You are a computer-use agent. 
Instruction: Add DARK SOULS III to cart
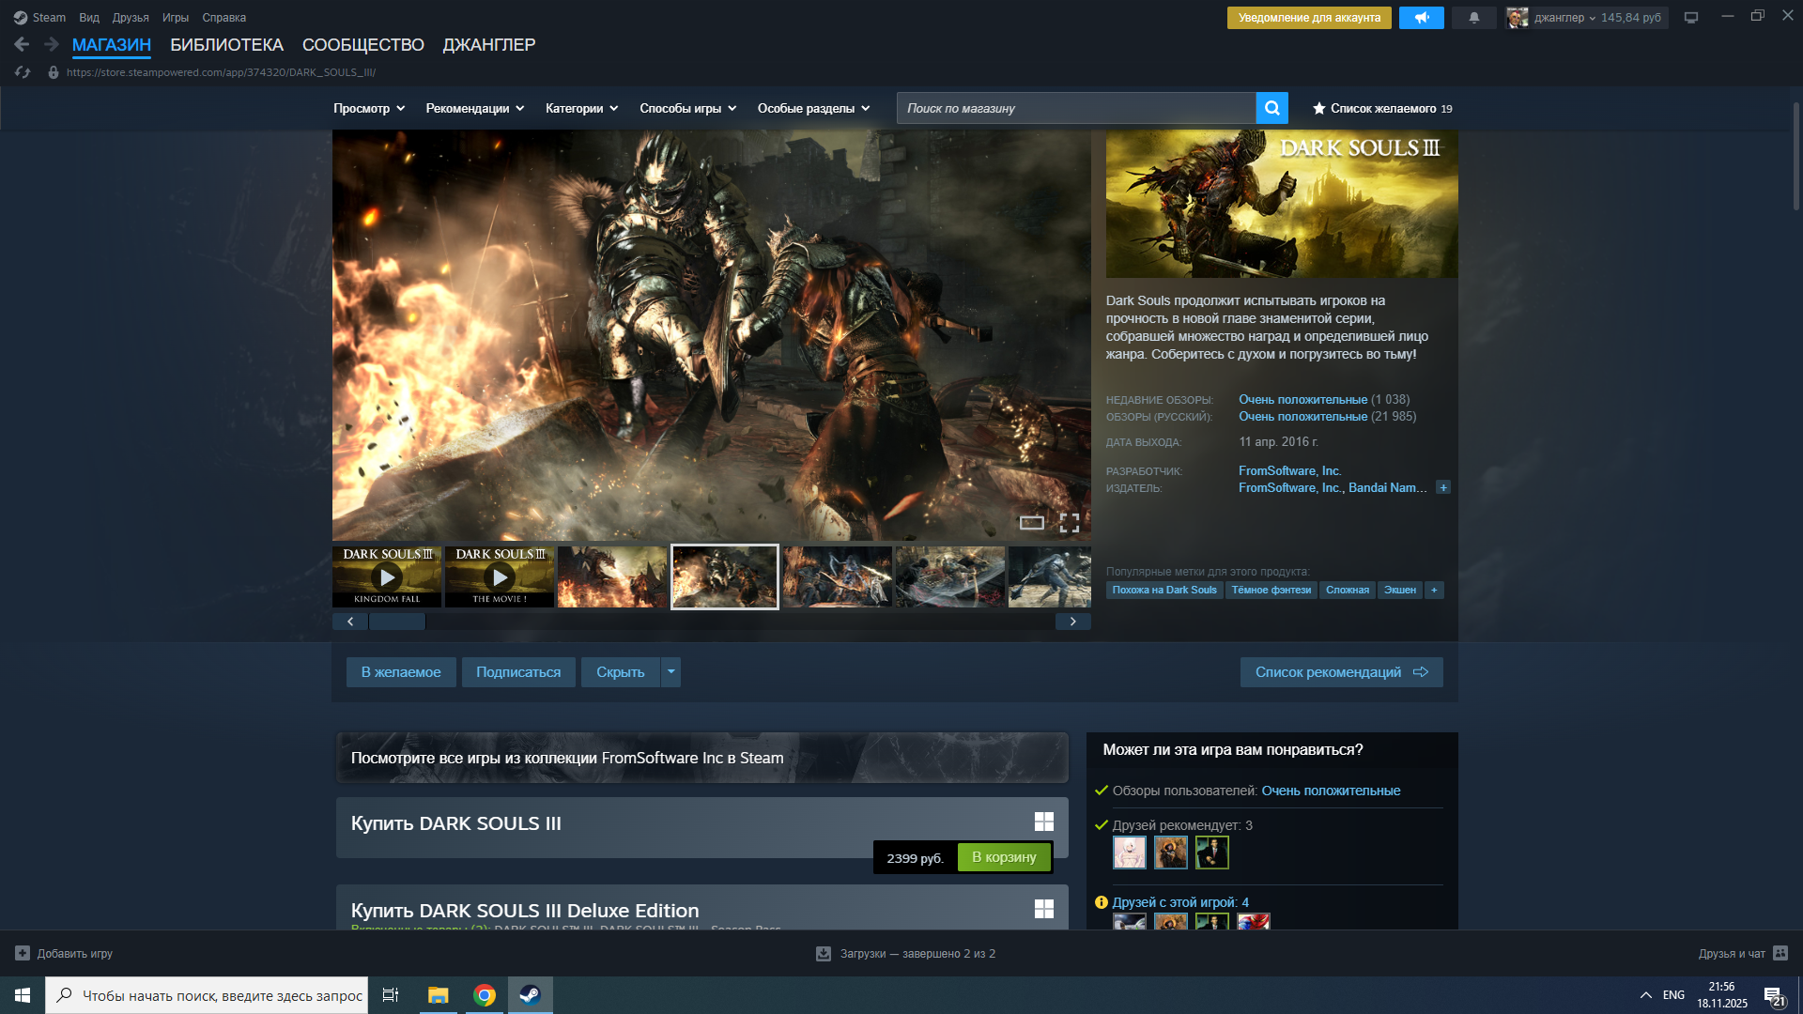[1003, 857]
